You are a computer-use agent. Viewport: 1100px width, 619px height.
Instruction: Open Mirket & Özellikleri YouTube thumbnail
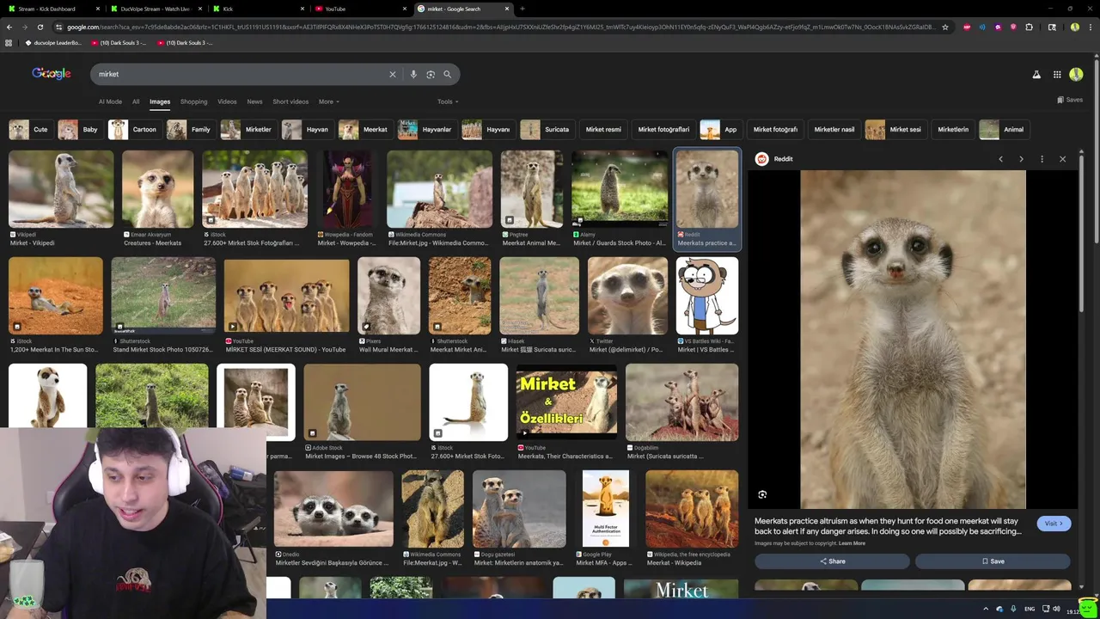(x=566, y=402)
